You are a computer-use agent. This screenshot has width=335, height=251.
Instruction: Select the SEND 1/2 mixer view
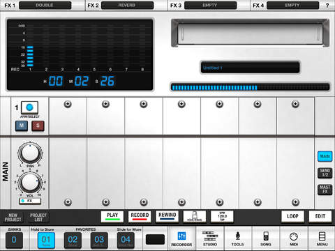click(x=325, y=173)
